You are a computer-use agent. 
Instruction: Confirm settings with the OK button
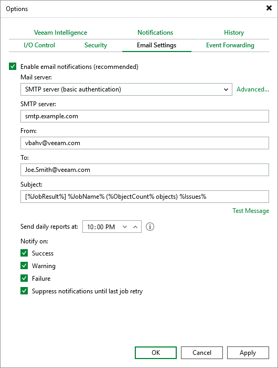(x=156, y=353)
